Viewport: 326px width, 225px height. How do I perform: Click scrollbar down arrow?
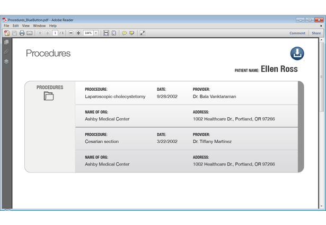321,206
